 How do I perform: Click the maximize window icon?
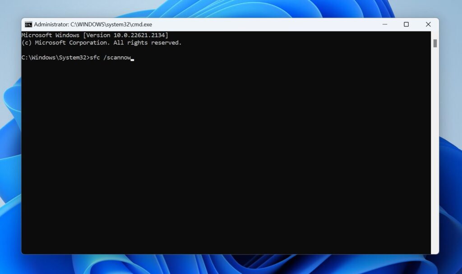[406, 24]
